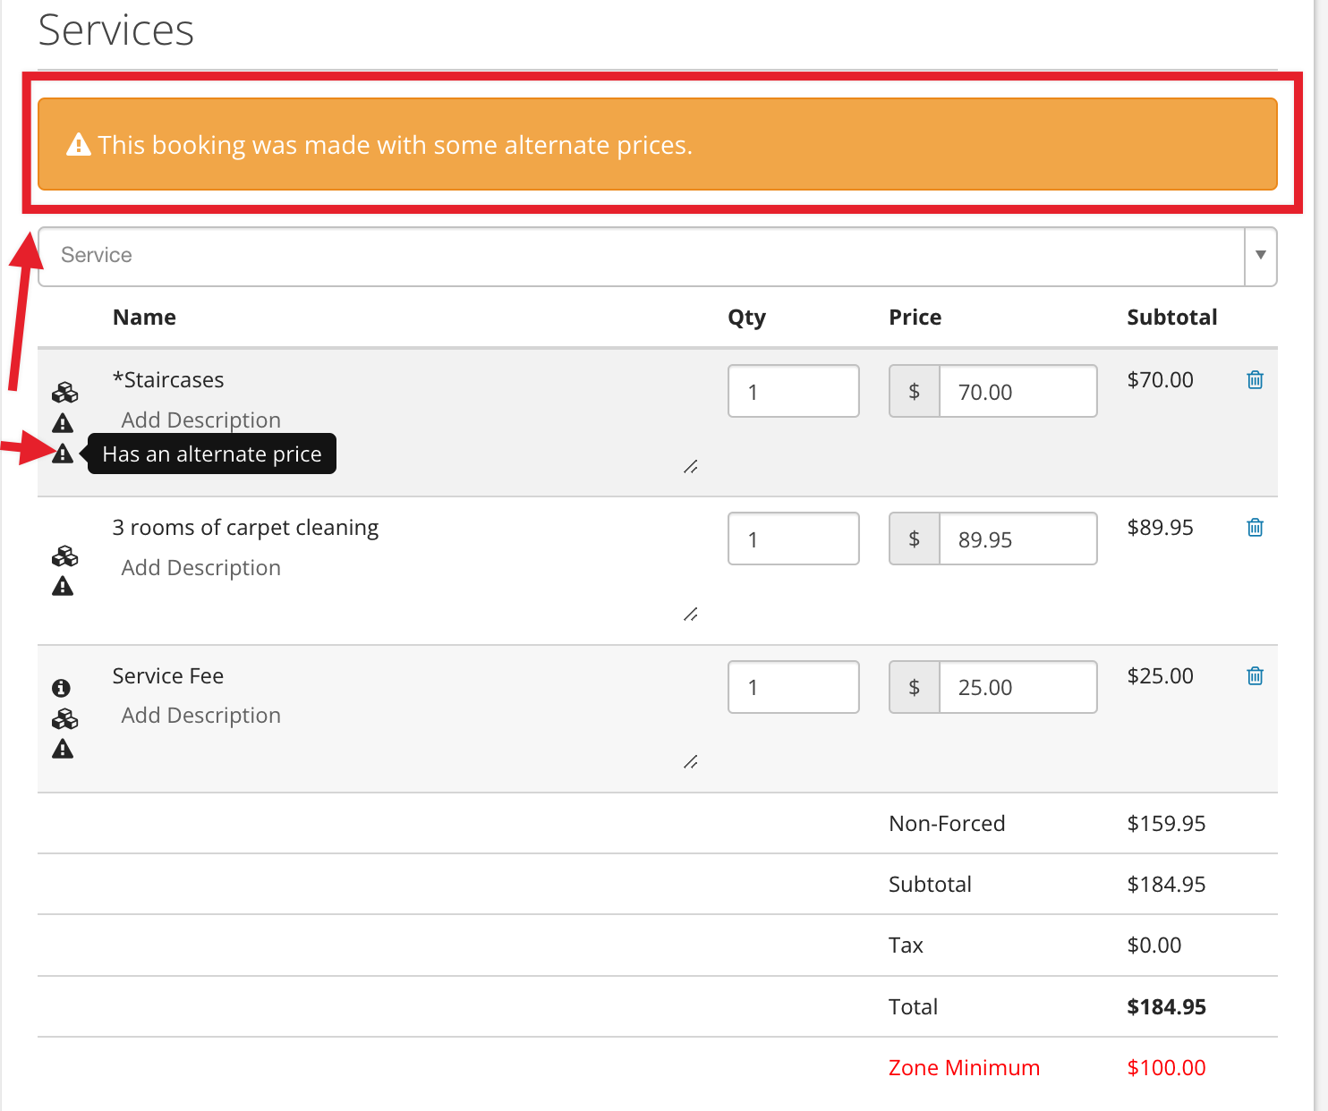Click the Service selection field

(642, 256)
